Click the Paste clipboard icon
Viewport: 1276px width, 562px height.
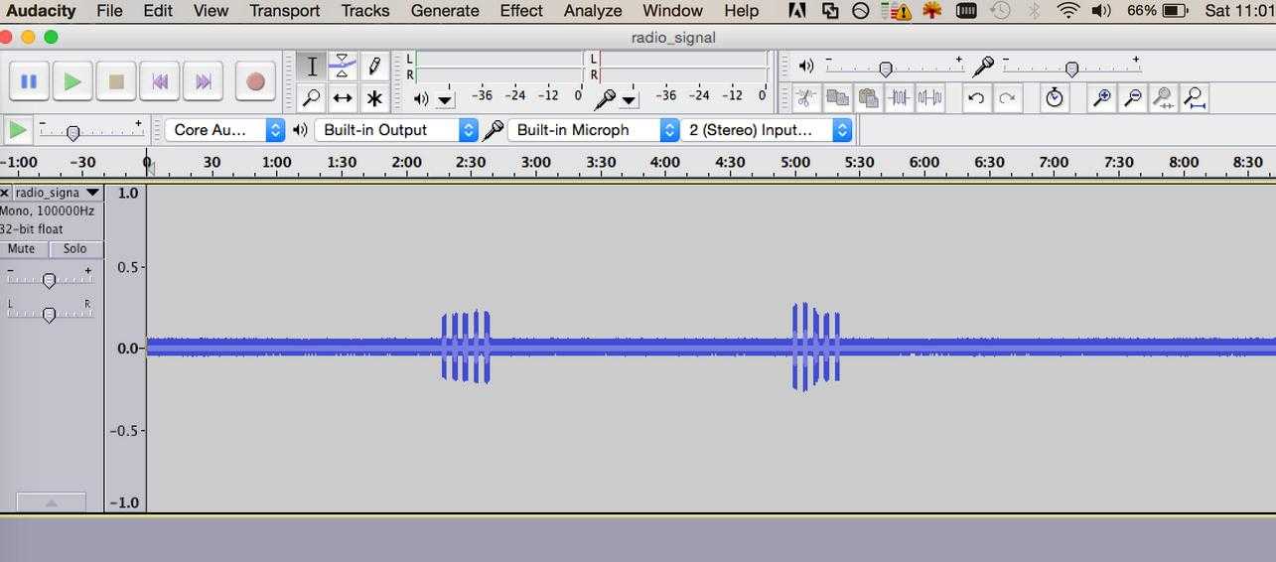(x=868, y=97)
